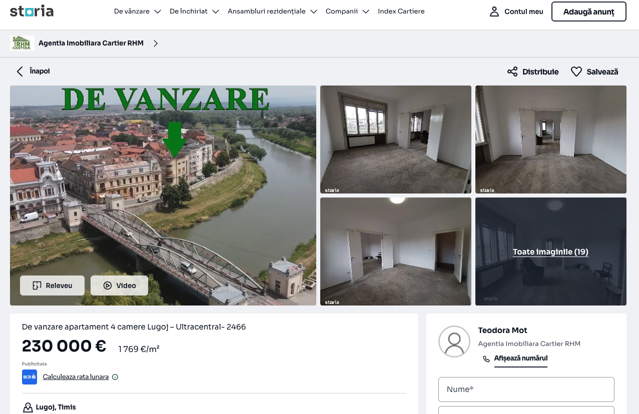Click the BCR bank logo icon

(x=30, y=377)
